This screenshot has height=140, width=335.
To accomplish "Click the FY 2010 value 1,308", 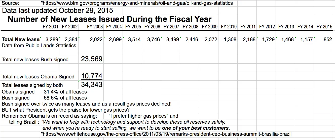I will tap(230, 39).
